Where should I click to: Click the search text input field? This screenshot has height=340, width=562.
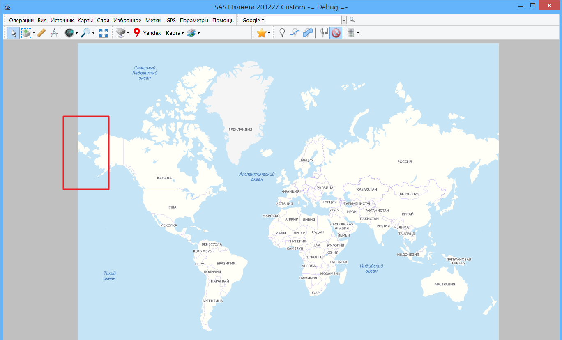(303, 20)
